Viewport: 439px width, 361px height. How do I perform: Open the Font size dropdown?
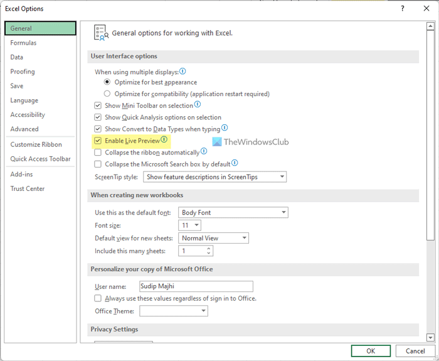[x=189, y=225]
